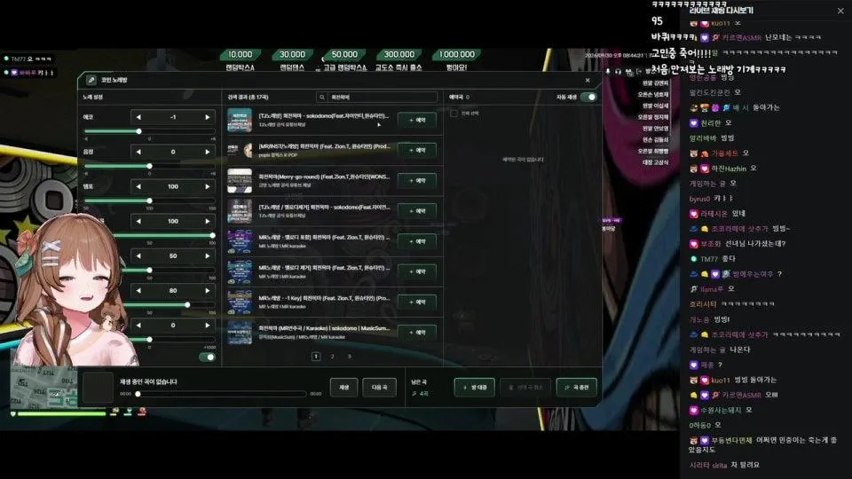Reserve the 회전목마 (MR반주곡 / Karaoke) result
The width and height of the screenshot is (852, 479).
(x=417, y=333)
